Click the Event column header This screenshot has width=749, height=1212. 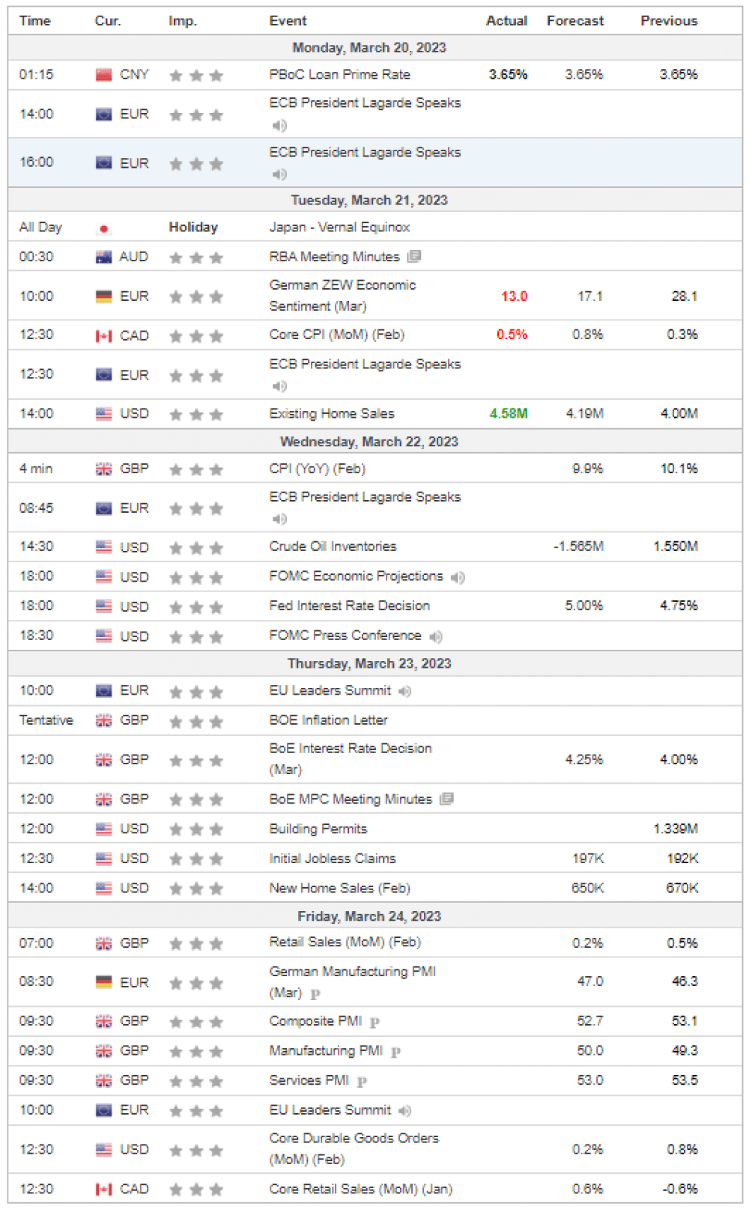[288, 21]
